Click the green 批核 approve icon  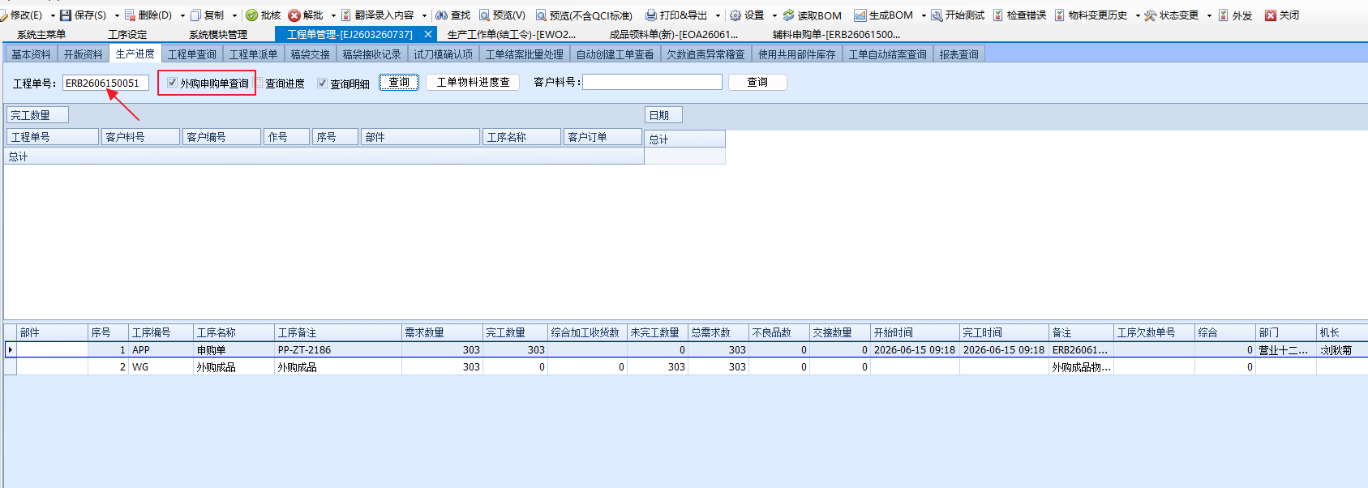[x=251, y=15]
